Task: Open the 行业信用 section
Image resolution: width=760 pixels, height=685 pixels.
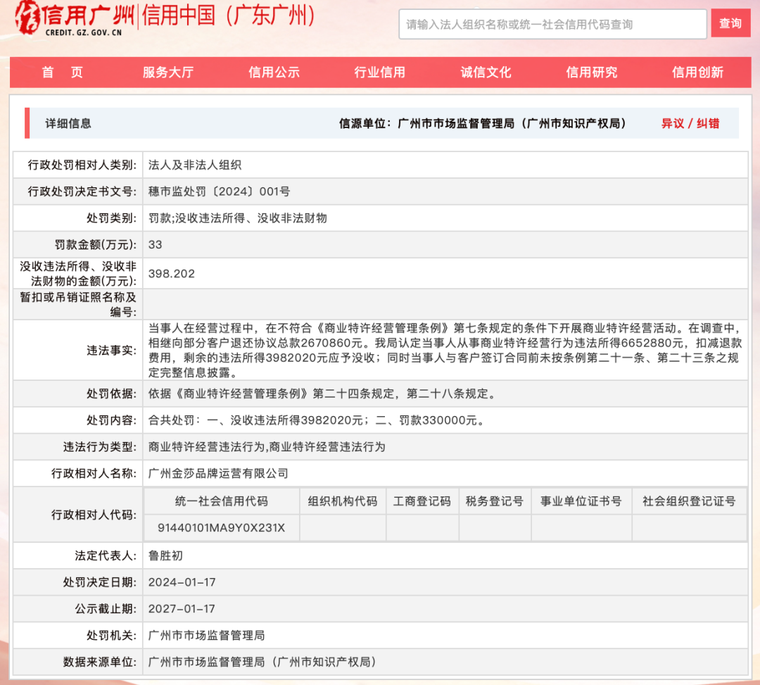Action: [x=379, y=72]
